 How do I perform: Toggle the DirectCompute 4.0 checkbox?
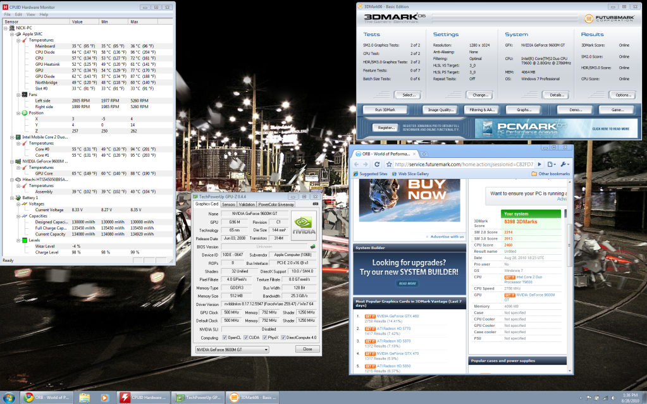tap(283, 338)
